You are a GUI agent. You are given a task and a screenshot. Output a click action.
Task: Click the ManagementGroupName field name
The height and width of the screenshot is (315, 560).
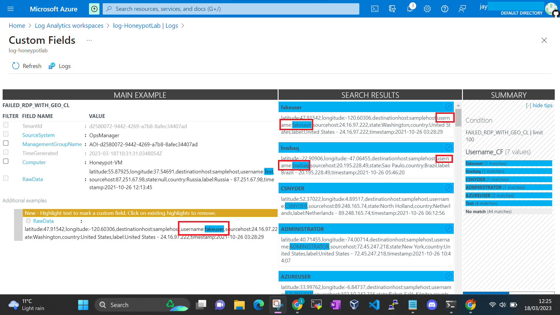tap(52, 144)
